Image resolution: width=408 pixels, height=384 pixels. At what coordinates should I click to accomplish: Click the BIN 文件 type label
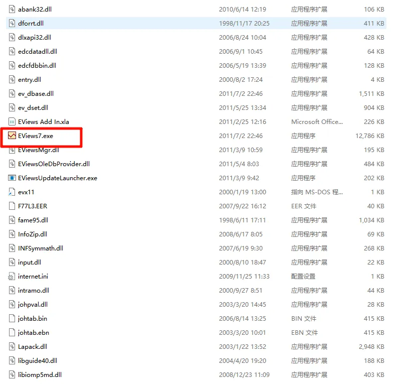pyautogui.click(x=304, y=319)
